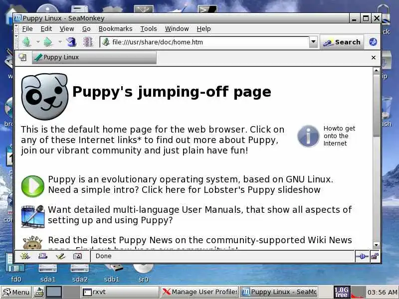Click the 1.0G free storage tray indicator
399x299 pixels.
pos(342,292)
